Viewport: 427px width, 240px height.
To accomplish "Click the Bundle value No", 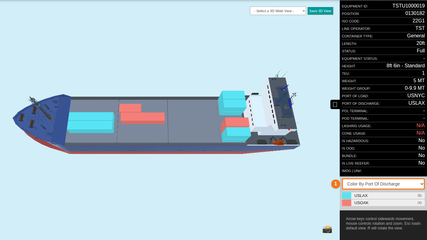I will click(421, 155).
